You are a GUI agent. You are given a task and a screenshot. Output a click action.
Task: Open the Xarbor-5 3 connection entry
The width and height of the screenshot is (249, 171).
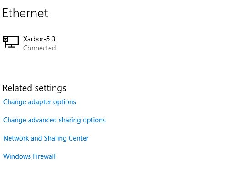tap(30, 43)
